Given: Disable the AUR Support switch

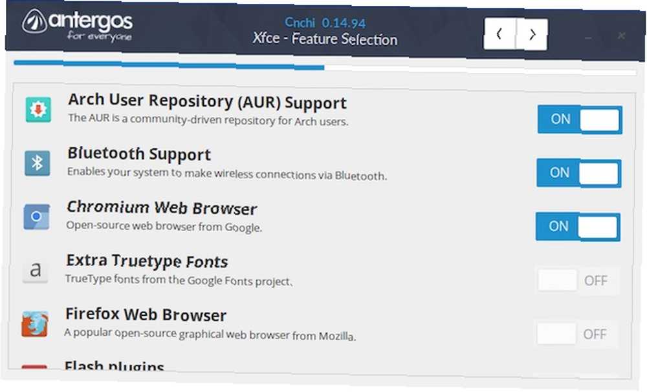Looking at the screenshot, I should point(580,119).
